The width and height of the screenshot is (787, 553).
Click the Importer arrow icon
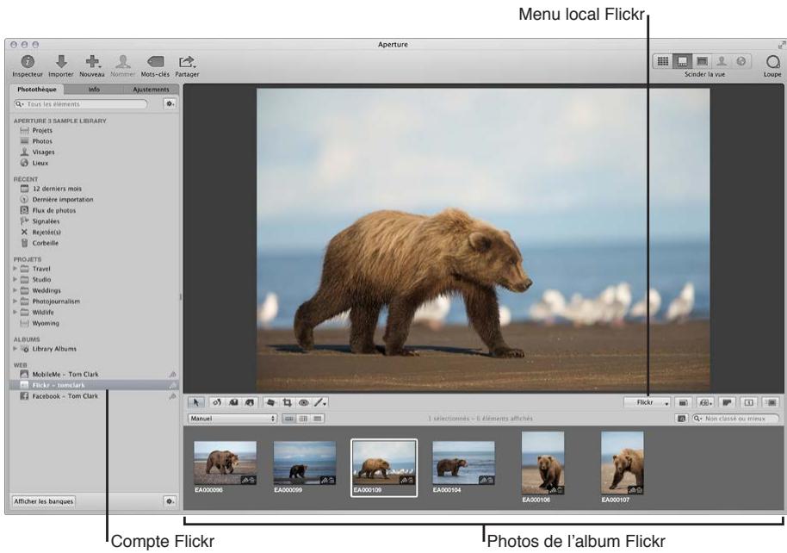61,62
